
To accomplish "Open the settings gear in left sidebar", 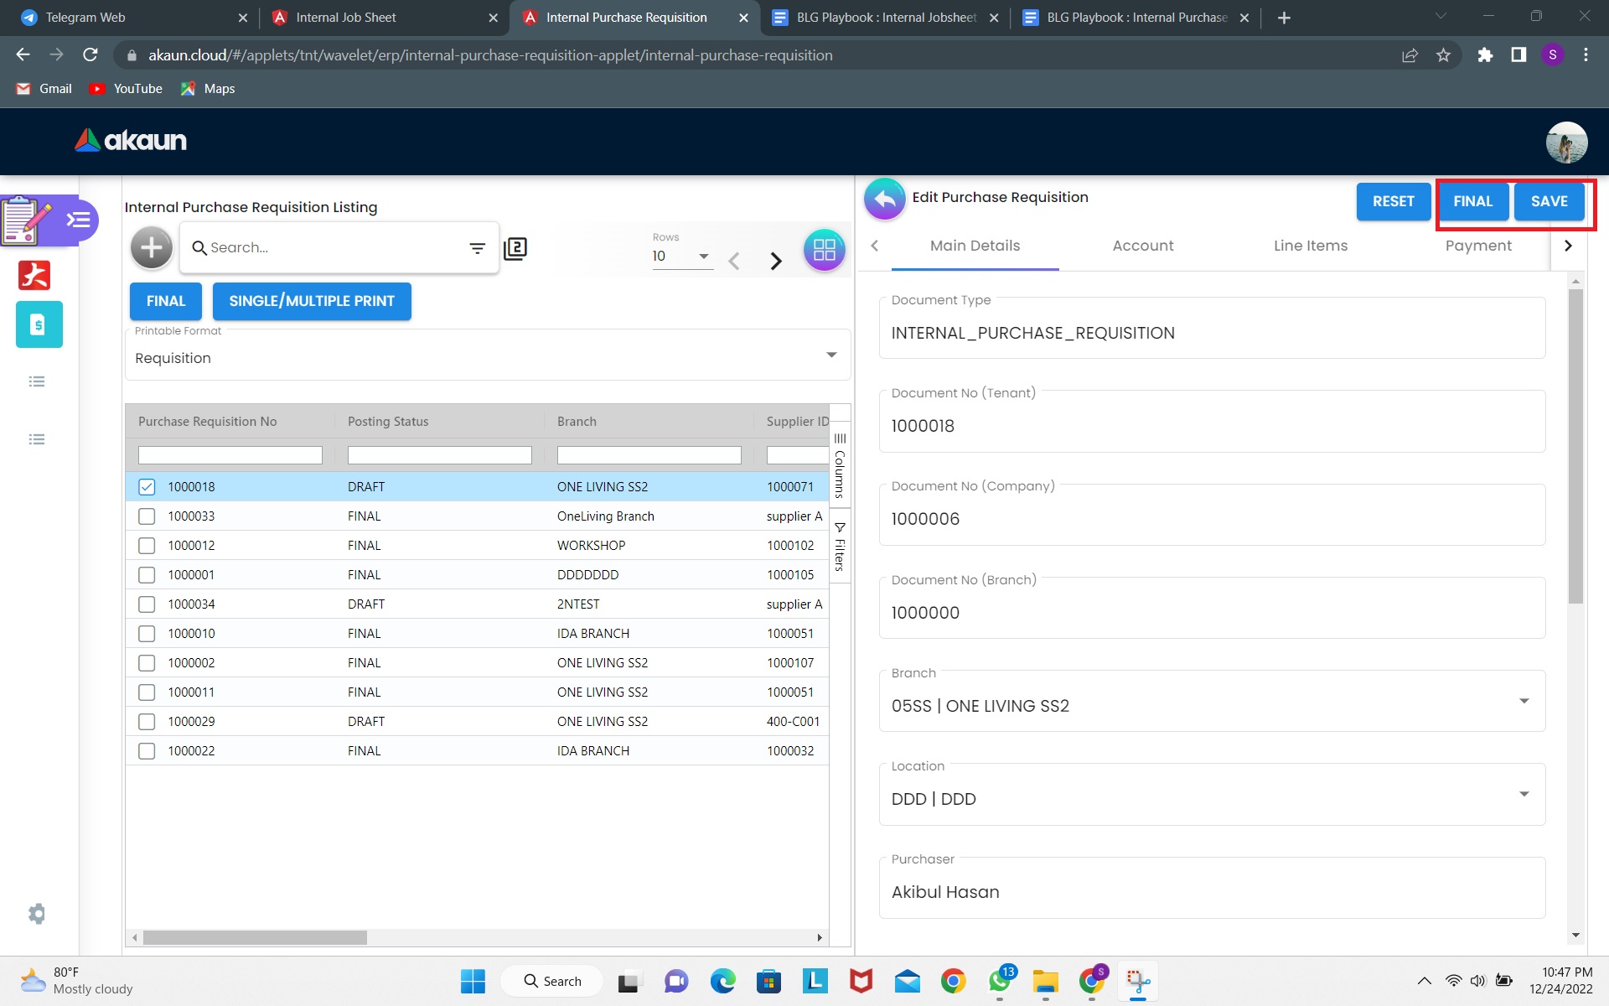I will (x=37, y=913).
